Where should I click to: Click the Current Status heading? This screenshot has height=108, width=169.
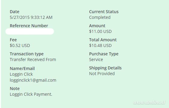click(104, 12)
